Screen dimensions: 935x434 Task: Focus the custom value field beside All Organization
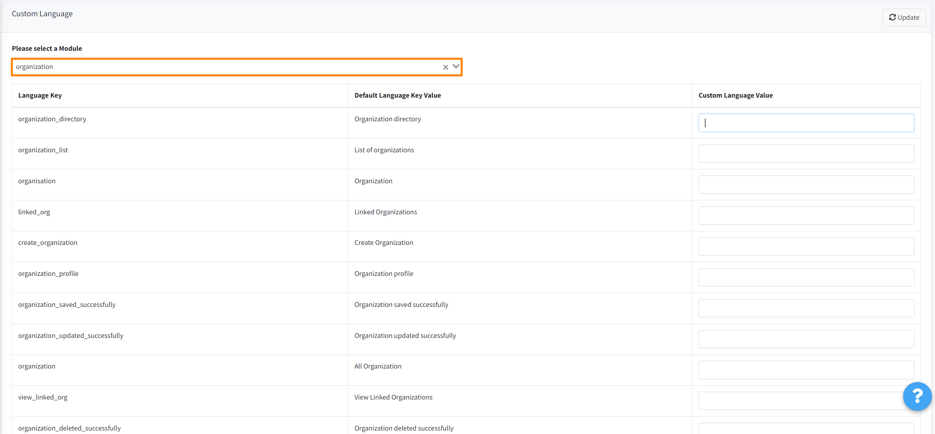[x=806, y=370]
